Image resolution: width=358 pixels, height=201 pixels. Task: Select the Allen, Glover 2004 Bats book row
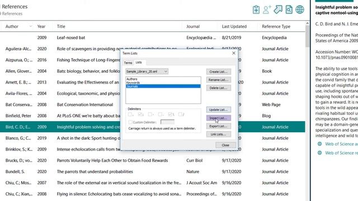153,71
